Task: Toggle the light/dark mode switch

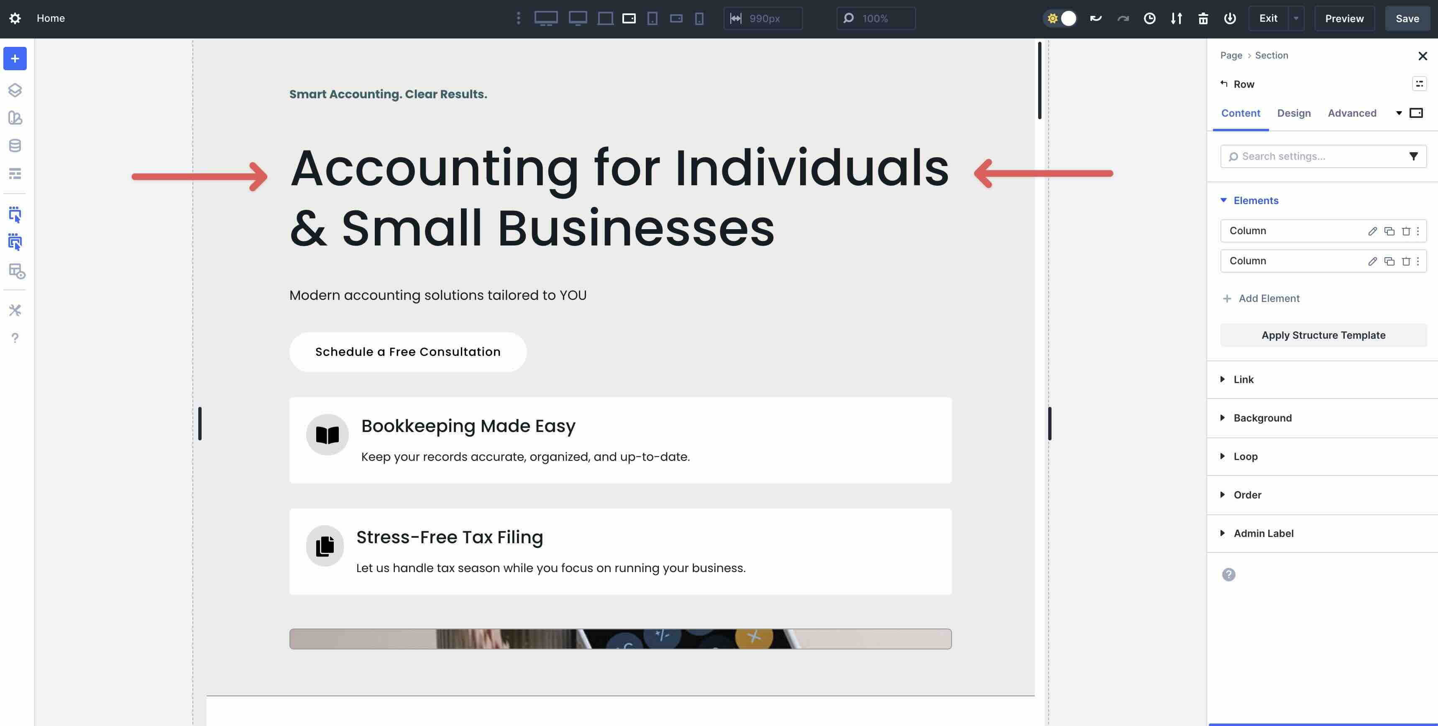Action: point(1060,18)
